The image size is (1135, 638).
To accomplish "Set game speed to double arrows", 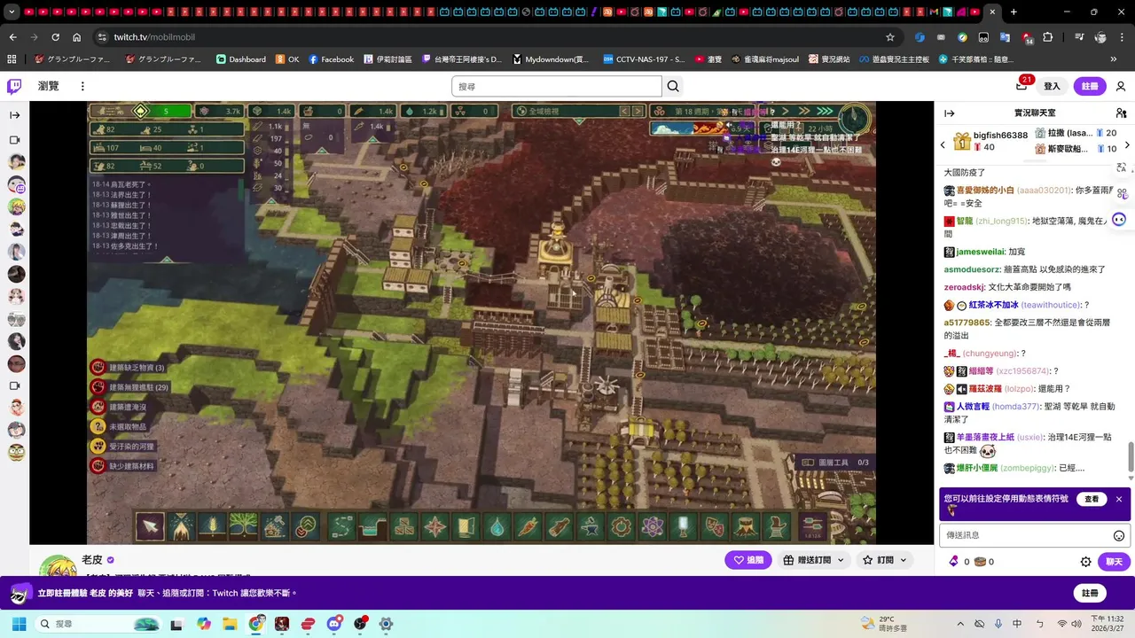I will pyautogui.click(x=806, y=111).
